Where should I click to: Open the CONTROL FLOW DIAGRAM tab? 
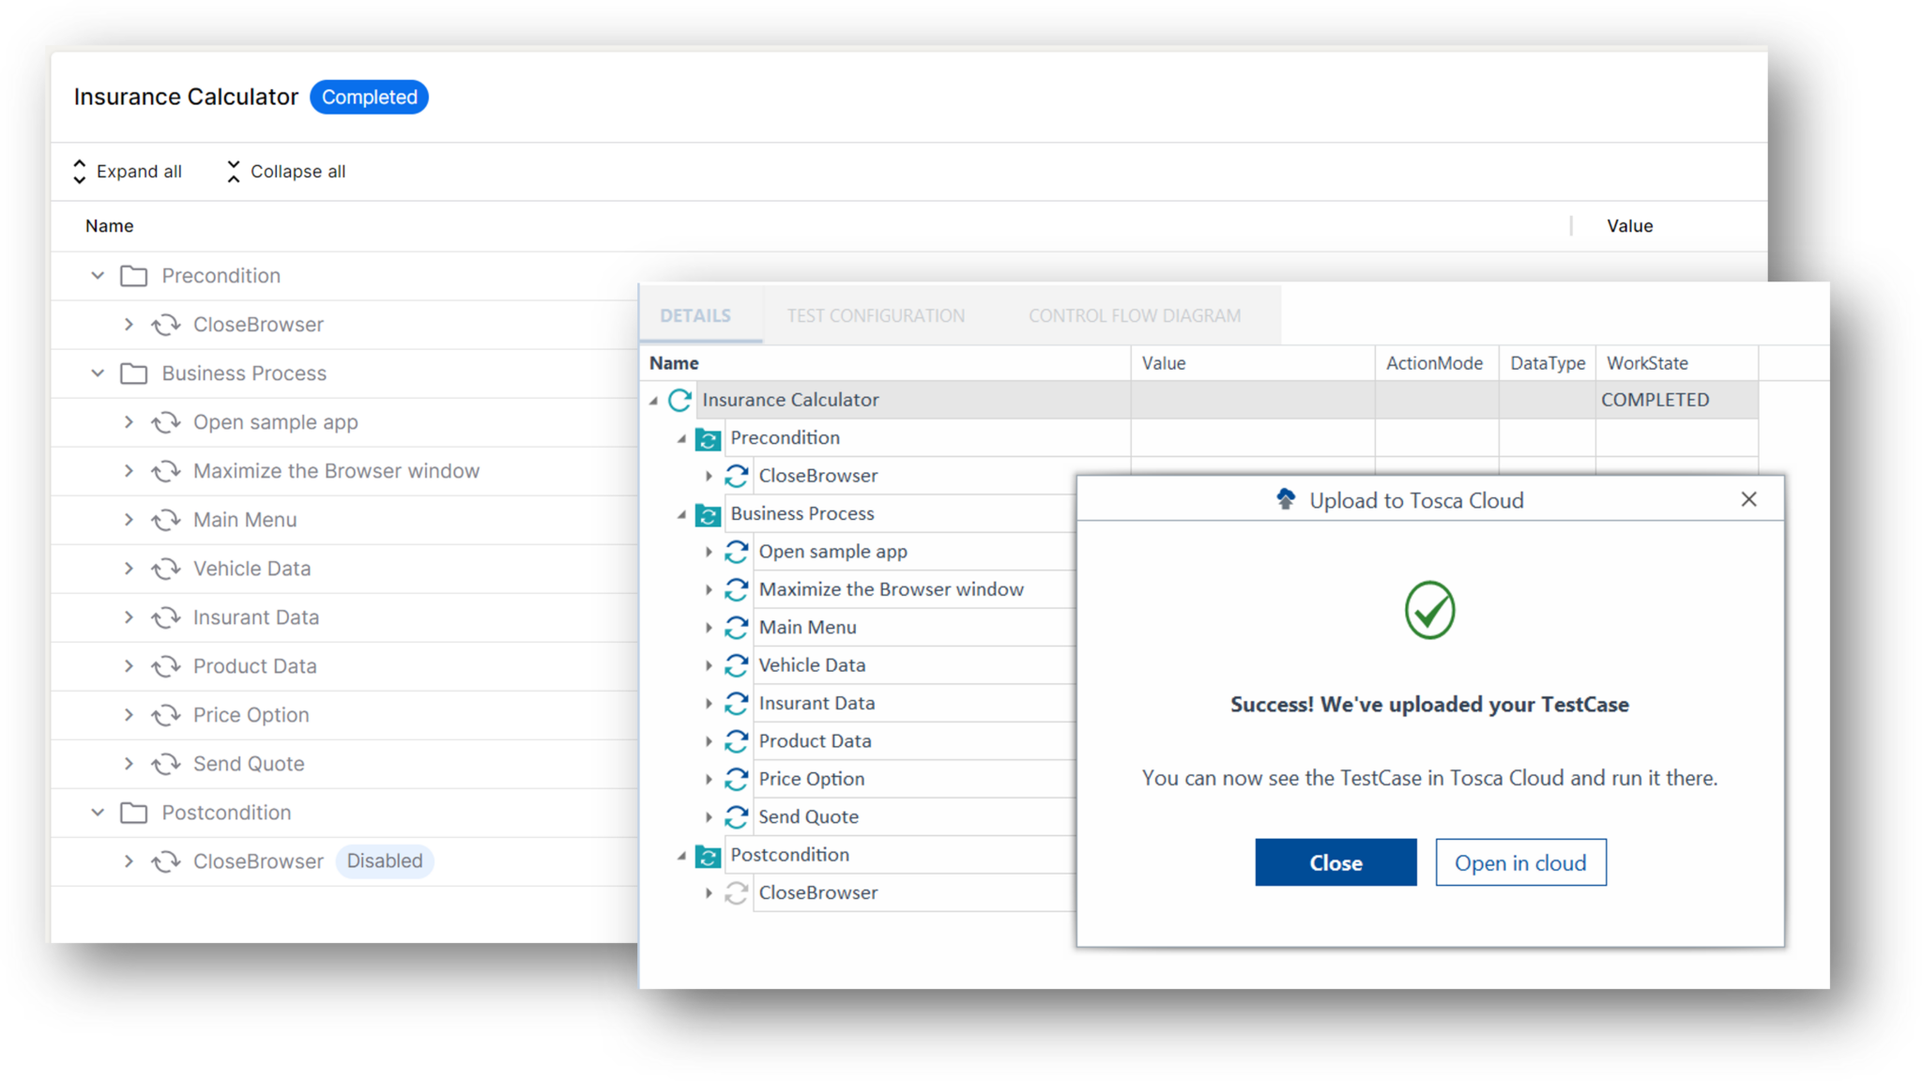pyautogui.click(x=1134, y=315)
